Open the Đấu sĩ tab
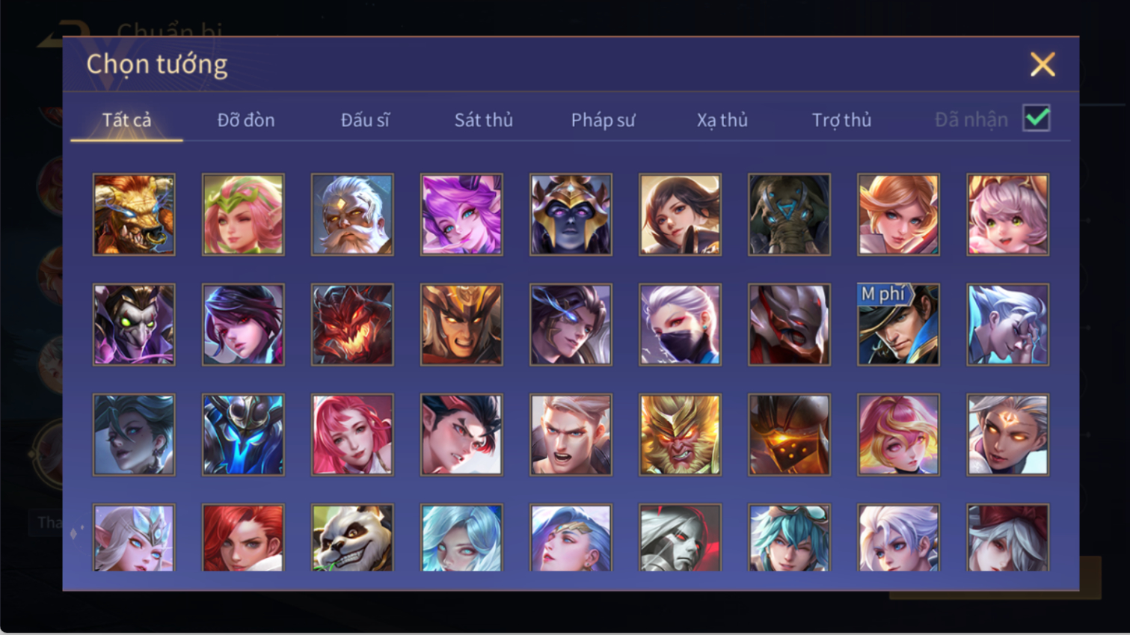The image size is (1130, 635). (365, 120)
